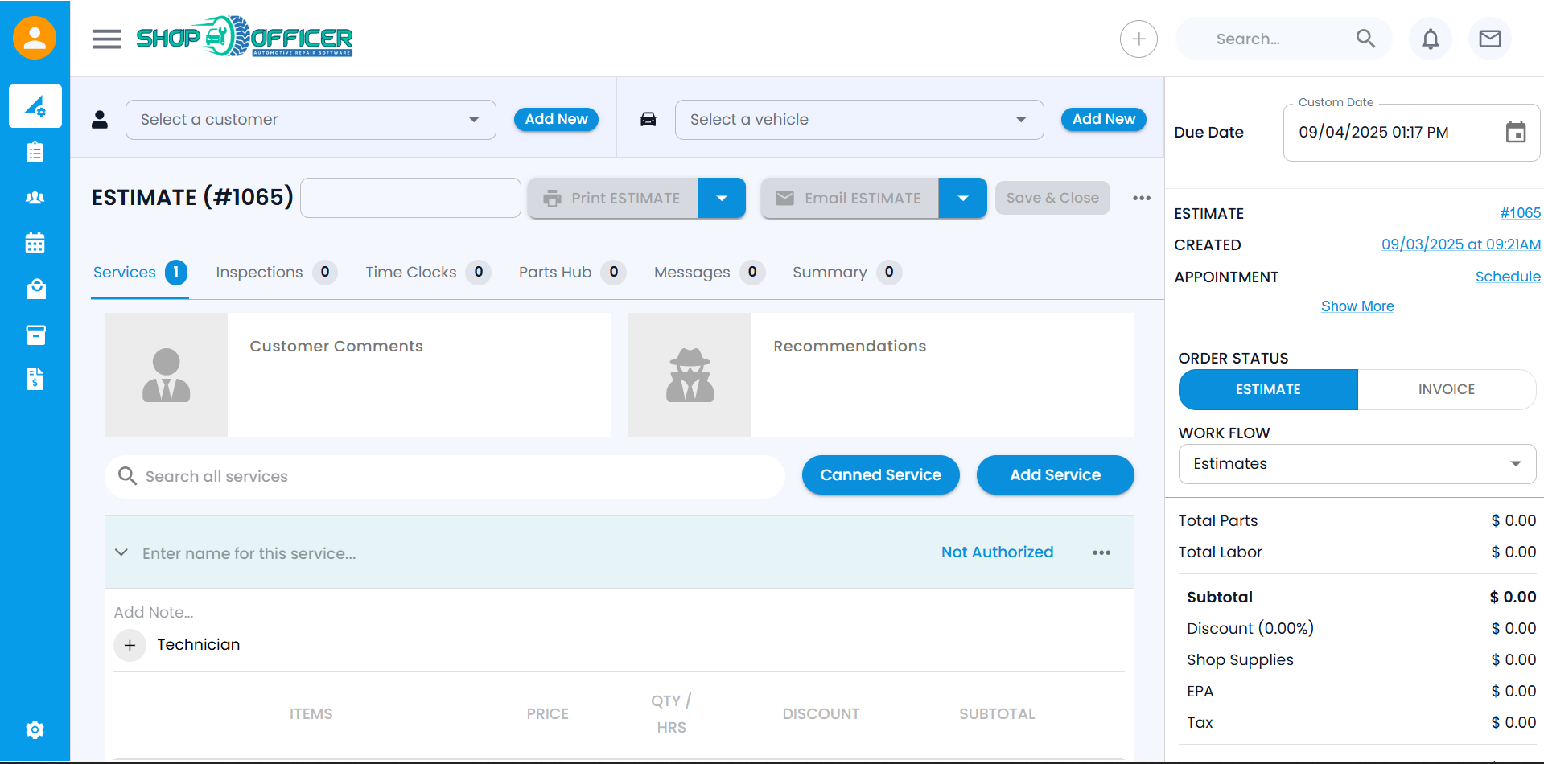Viewport: 1544px width, 764px height.
Task: Open the hamburger menu icon
Action: pyautogui.click(x=106, y=39)
